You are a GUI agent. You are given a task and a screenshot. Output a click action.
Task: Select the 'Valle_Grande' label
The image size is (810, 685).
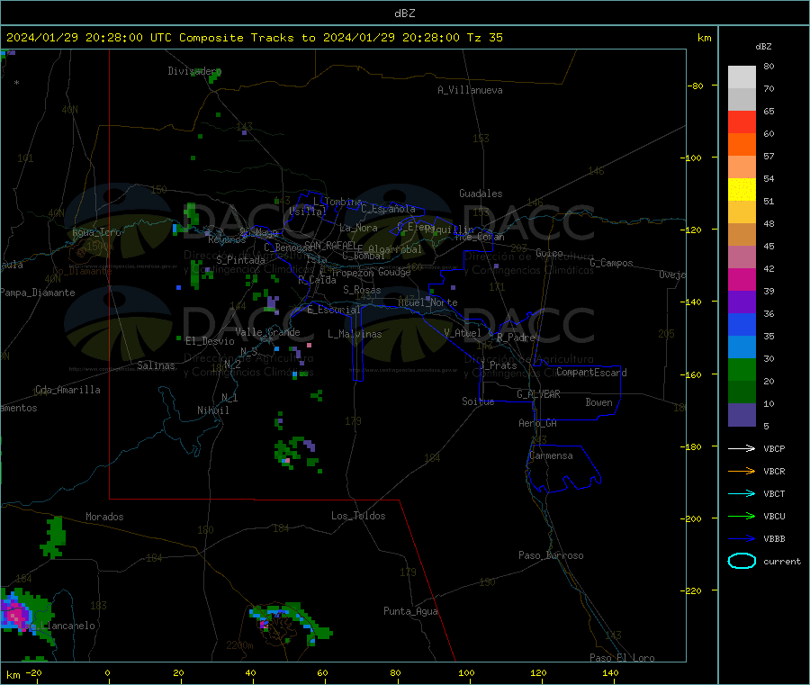[x=267, y=332]
